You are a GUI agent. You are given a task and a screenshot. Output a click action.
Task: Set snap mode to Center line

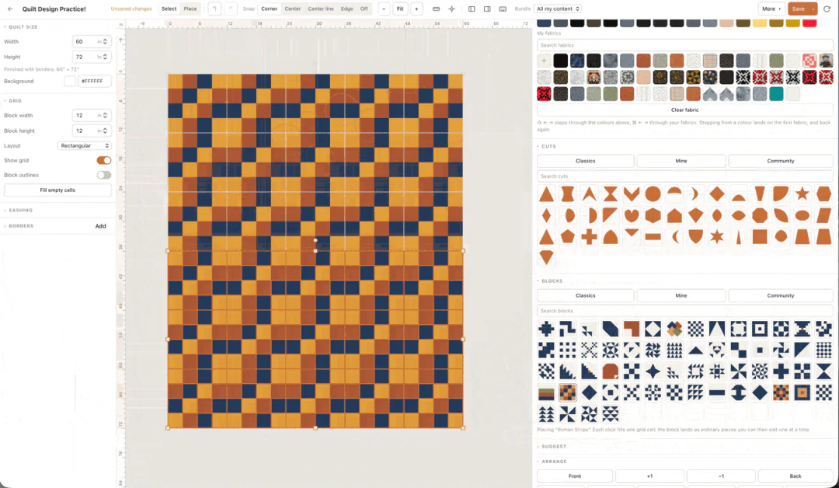tap(321, 9)
